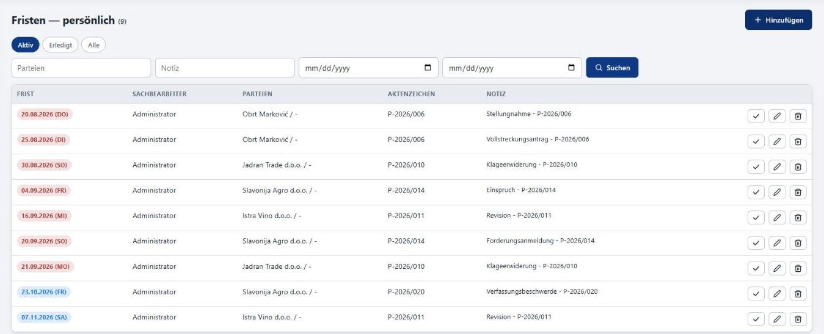Delete the Verfassungsbeschwerde deadline
This screenshot has width=824, height=334.
click(798, 294)
